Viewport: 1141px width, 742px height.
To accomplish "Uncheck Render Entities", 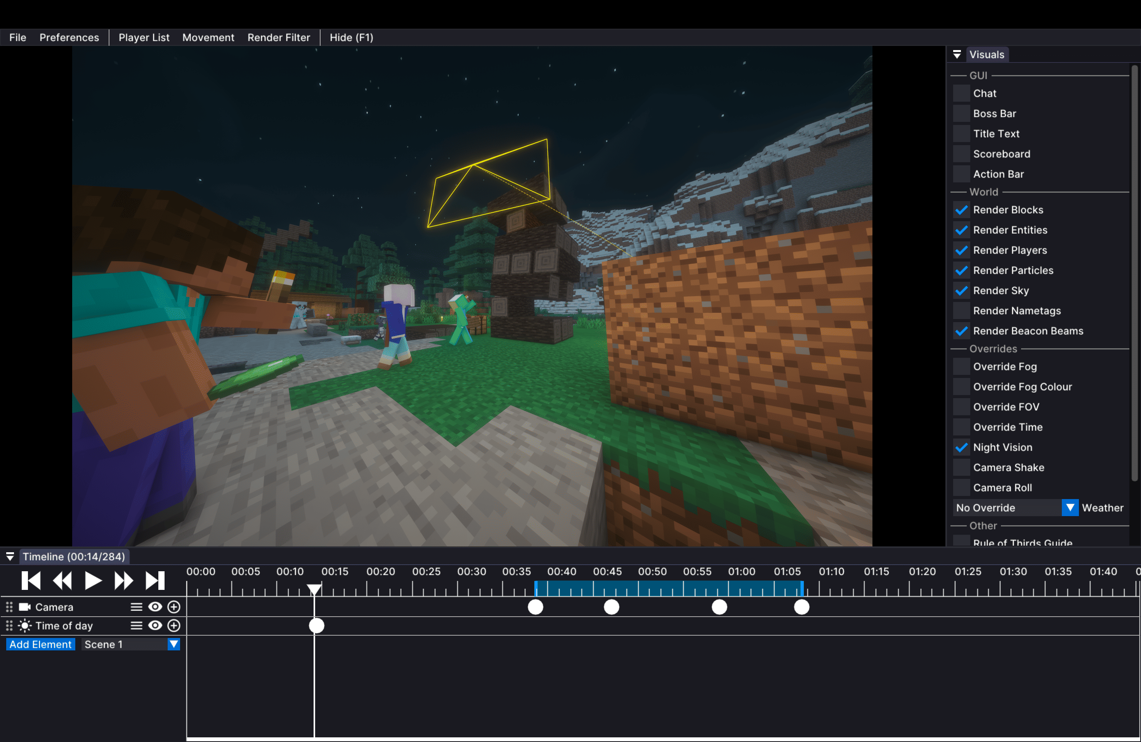I will pos(961,230).
